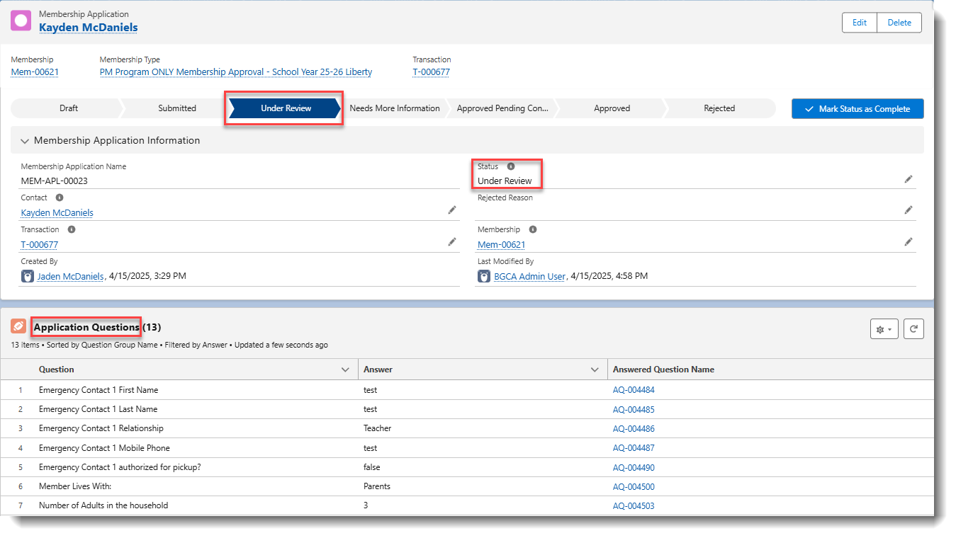Click the pink Membership Application record icon

(x=20, y=21)
